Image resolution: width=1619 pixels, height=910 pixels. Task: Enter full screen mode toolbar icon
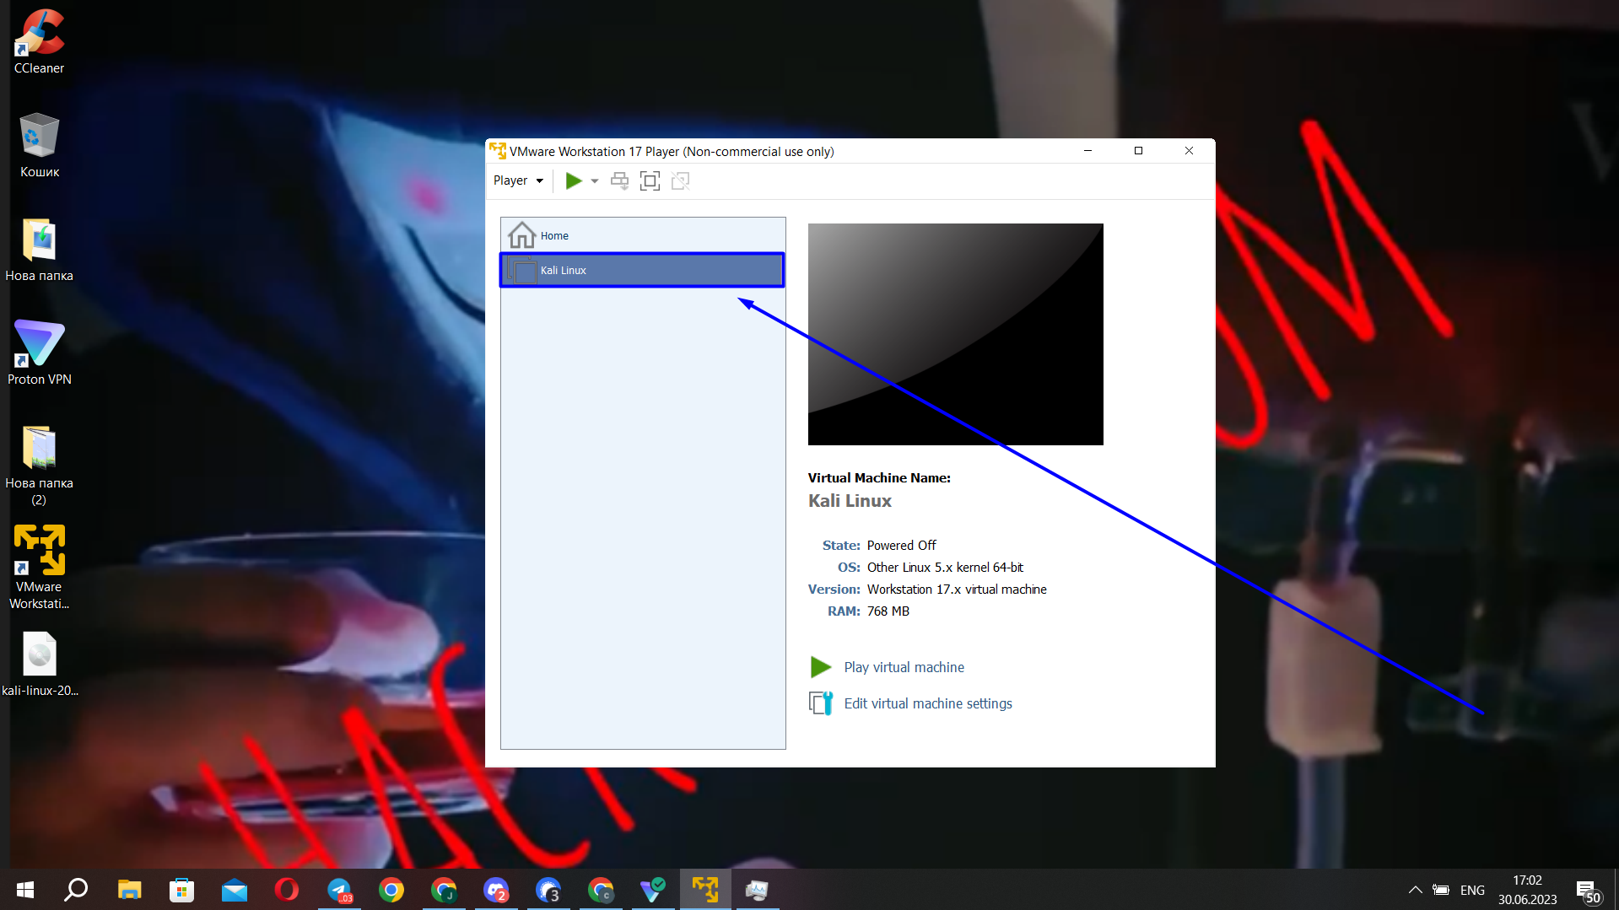tap(650, 180)
